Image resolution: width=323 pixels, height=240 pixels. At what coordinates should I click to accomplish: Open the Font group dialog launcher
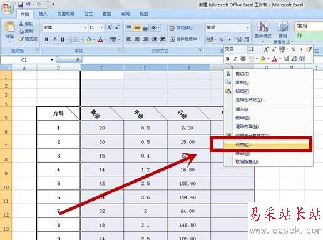(120, 50)
